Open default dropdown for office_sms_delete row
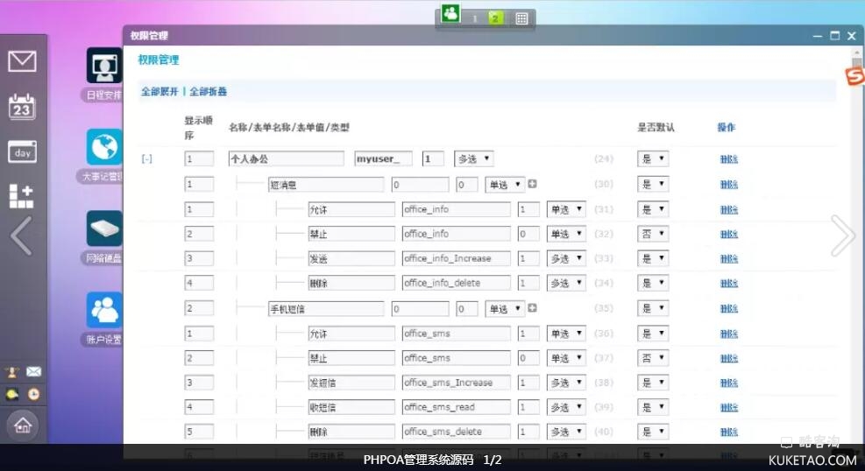Viewport: 865px width, 471px height. point(653,432)
